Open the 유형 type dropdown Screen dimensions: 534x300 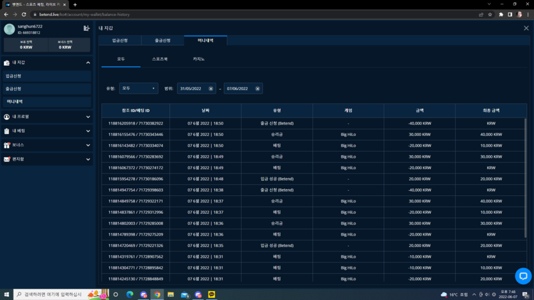(x=139, y=88)
